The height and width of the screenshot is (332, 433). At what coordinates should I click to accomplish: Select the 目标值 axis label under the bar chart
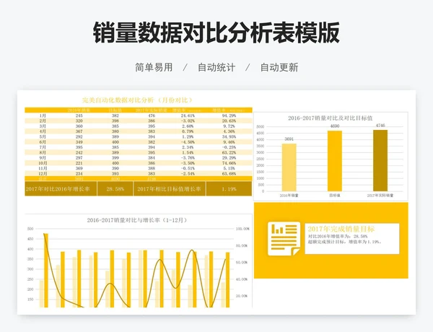[x=335, y=196]
